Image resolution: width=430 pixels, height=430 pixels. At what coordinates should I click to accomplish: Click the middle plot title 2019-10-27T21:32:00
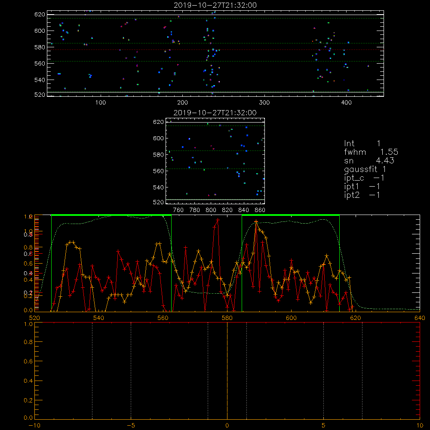click(215, 113)
